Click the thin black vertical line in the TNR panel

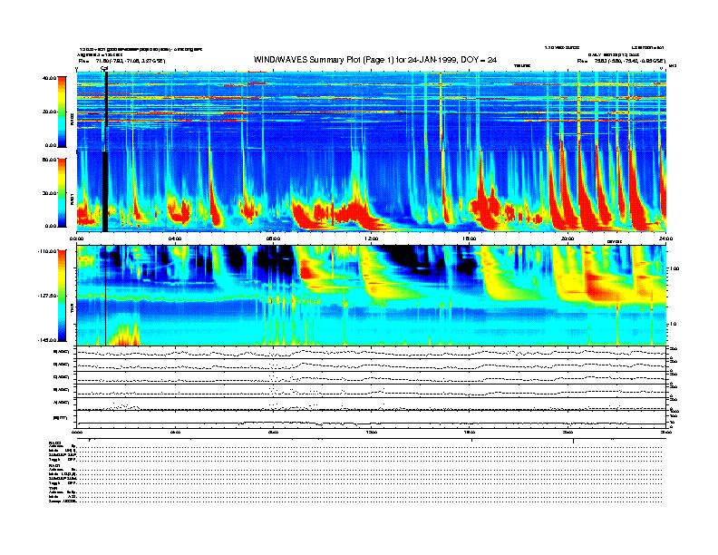[106, 296]
